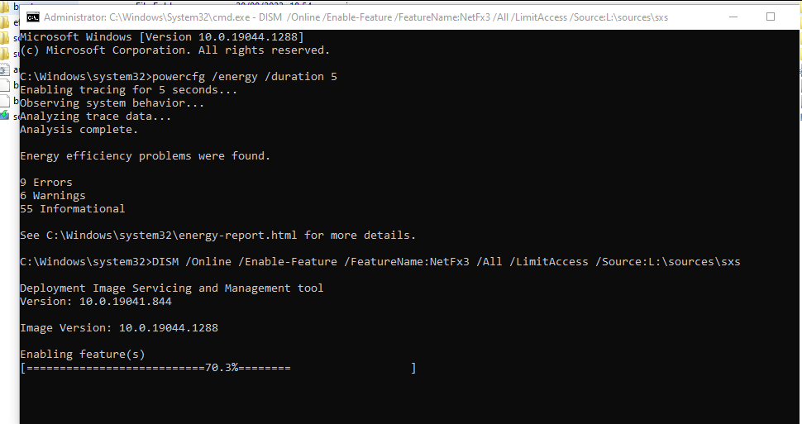
Task: Click the 70.3% DISM progress bar
Action: pos(218,368)
